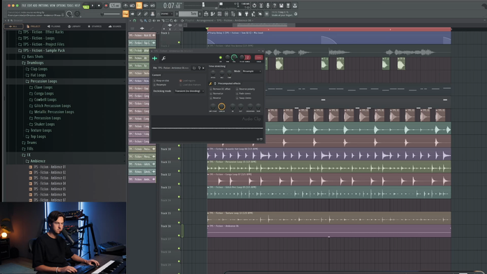487x274 pixels.
Task: Open the time stretching Mode dropdown
Action: [x=252, y=72]
